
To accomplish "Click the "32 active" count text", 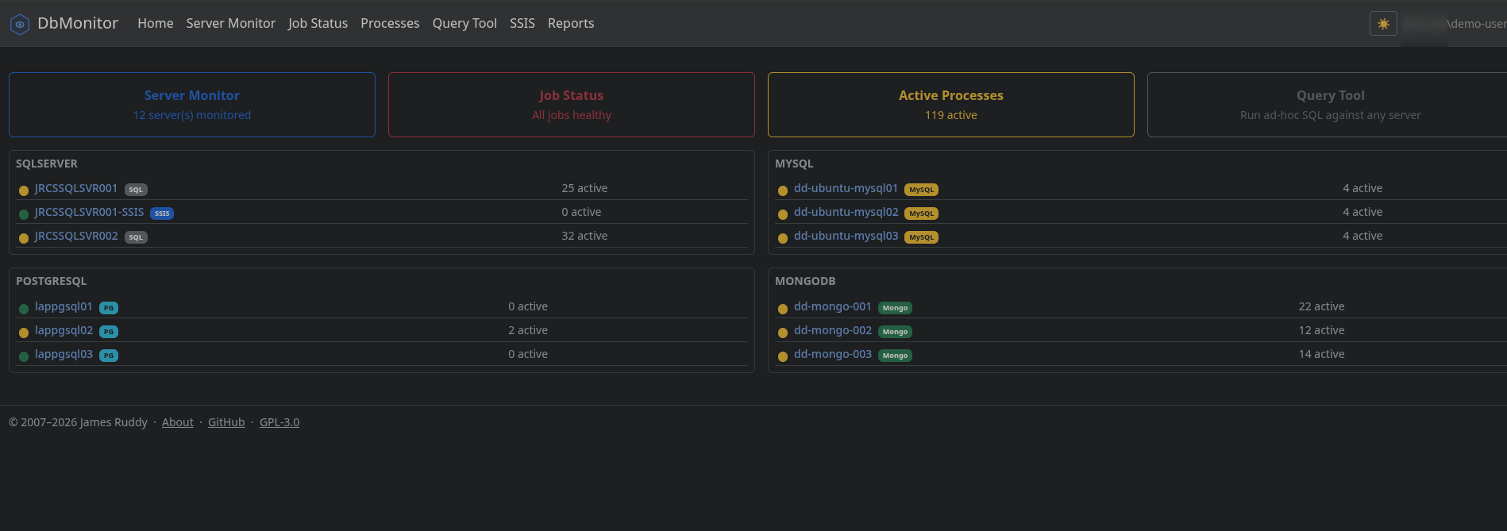I will (x=584, y=237).
